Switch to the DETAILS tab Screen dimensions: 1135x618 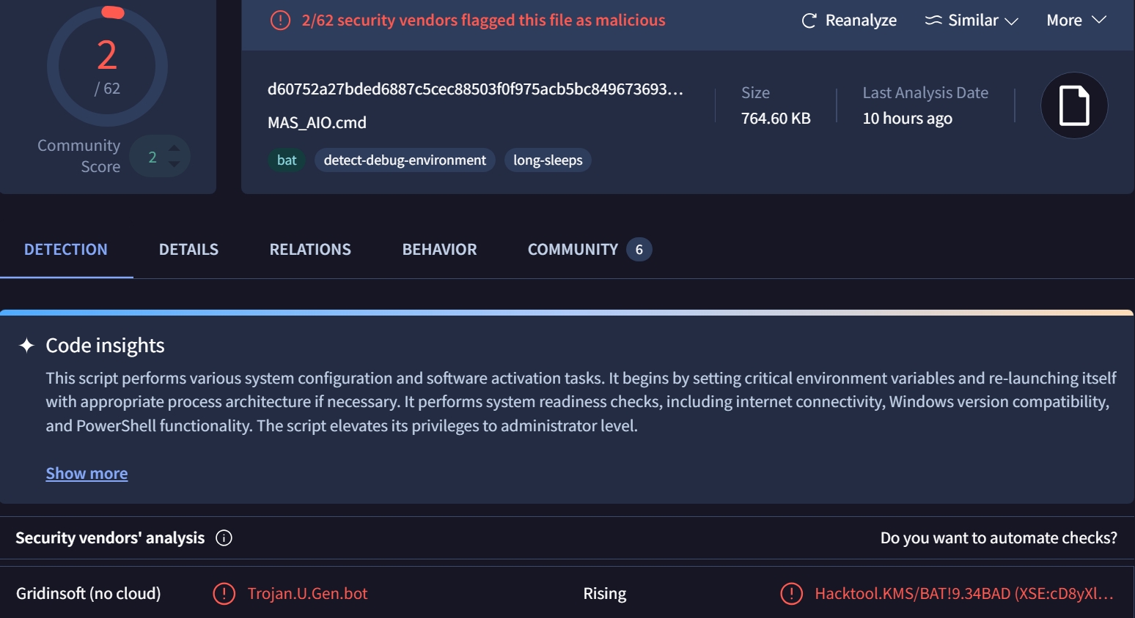(188, 250)
